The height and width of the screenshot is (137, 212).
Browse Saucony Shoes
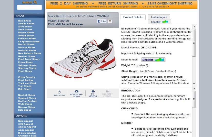tap(27, 68)
